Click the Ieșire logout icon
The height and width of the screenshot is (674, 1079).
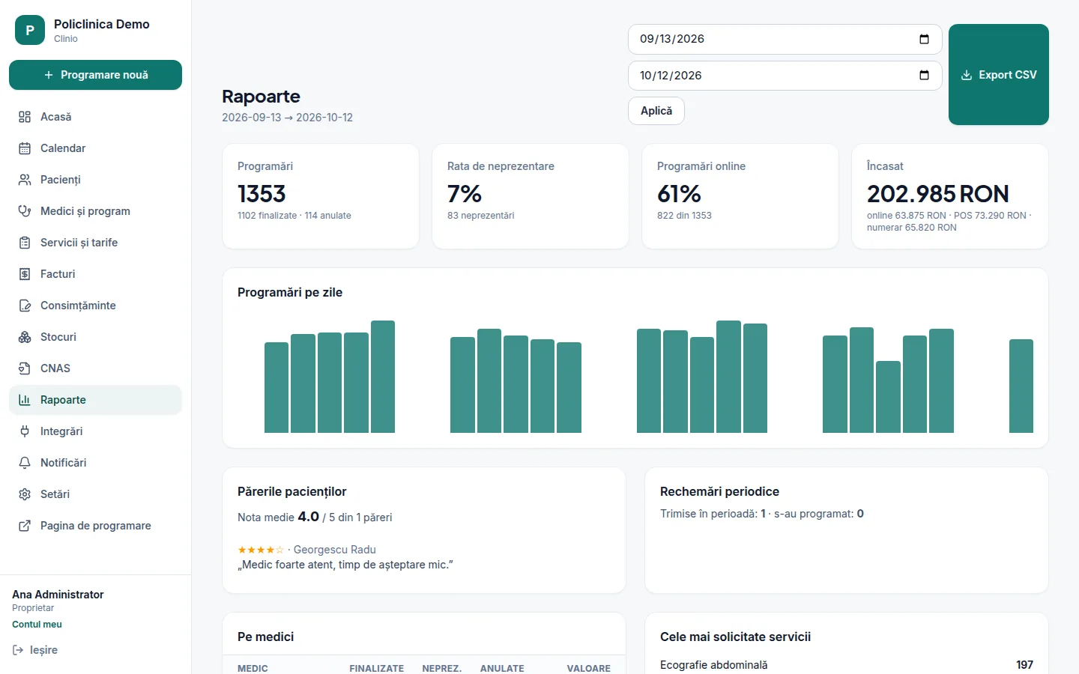18,650
